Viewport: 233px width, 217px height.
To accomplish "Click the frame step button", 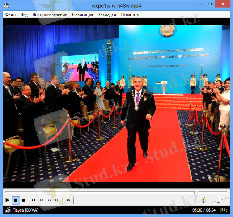I will [68, 200].
